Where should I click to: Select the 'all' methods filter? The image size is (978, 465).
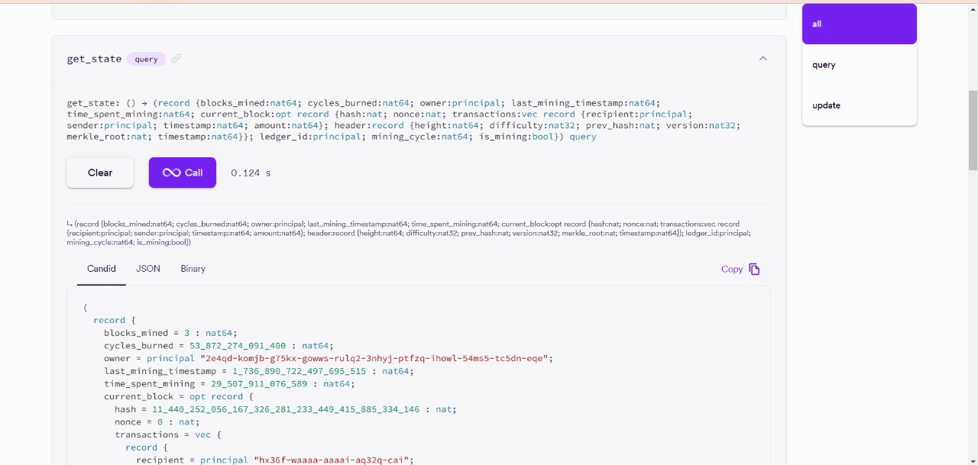(859, 24)
